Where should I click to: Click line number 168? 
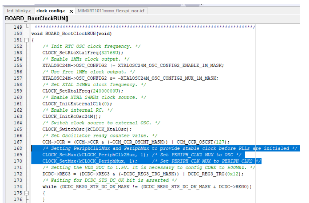[18, 148]
